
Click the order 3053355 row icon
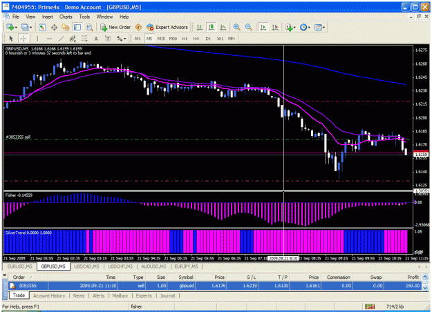coord(12,286)
